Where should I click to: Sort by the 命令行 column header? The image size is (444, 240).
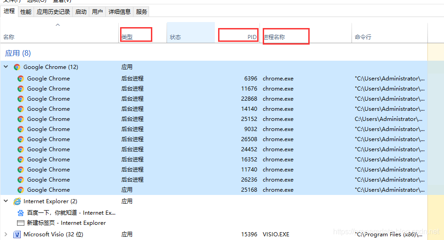point(390,33)
